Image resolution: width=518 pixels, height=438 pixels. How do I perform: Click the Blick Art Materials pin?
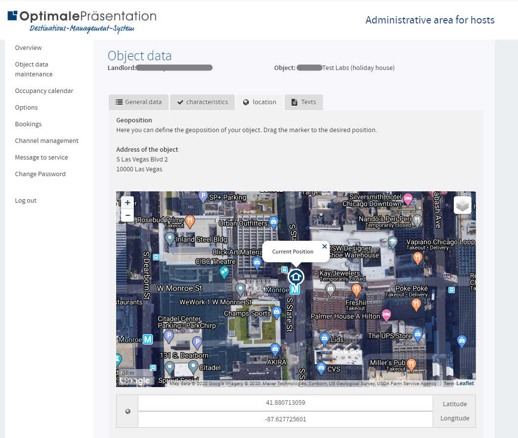[x=257, y=263]
